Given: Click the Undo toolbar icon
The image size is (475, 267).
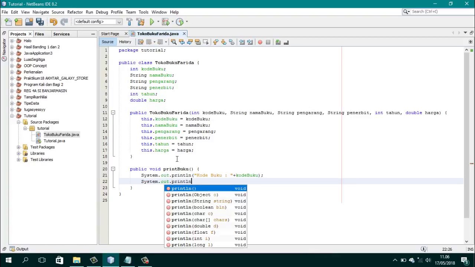Looking at the screenshot, I should 53,22.
